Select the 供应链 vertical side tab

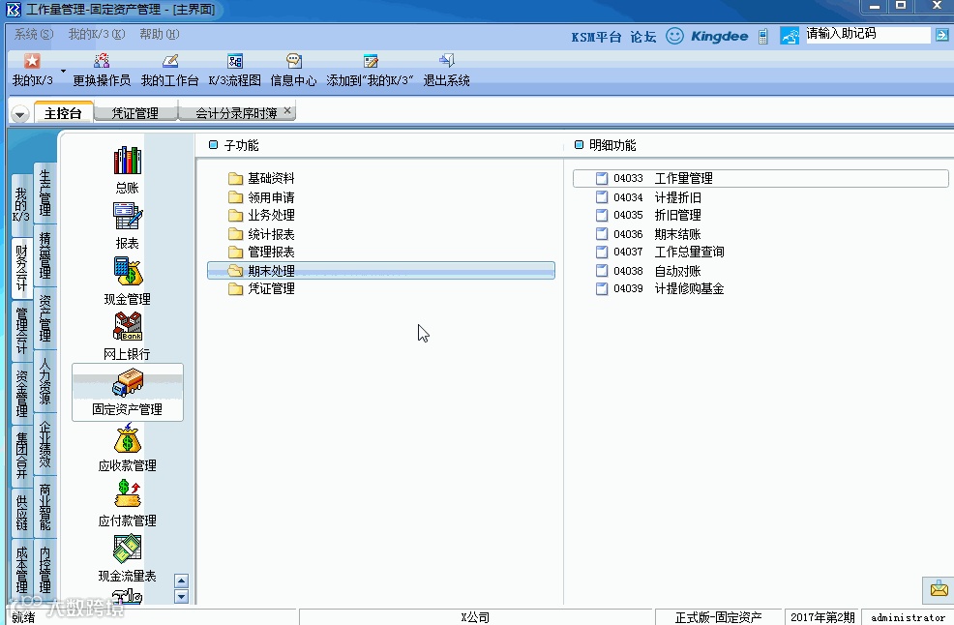click(22, 513)
